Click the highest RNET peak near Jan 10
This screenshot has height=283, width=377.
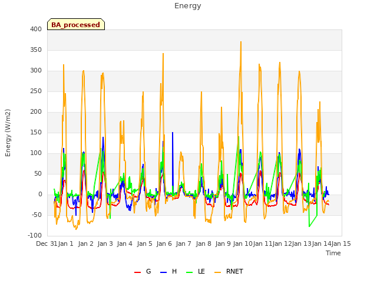pos(241,42)
